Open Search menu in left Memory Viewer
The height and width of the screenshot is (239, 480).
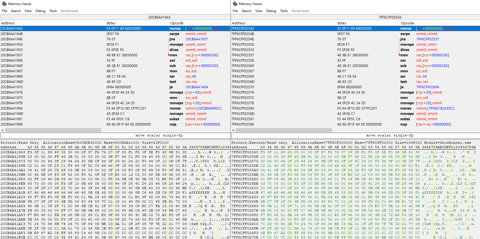[x=16, y=11]
